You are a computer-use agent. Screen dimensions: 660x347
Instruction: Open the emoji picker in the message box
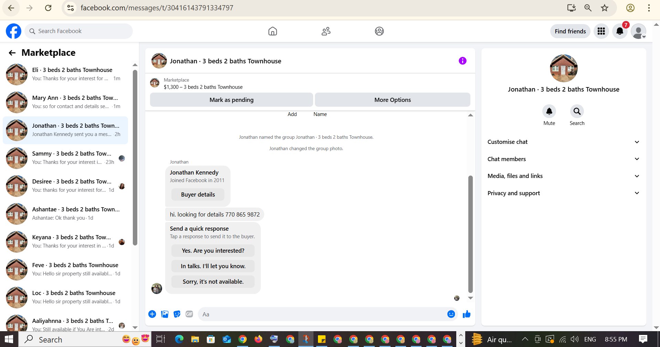451,314
